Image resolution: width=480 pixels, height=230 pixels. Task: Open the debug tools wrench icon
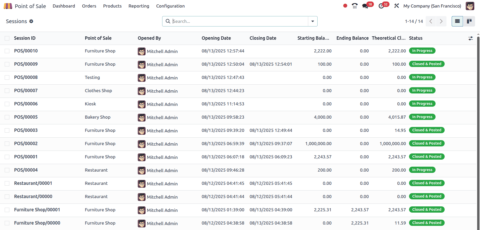point(396,6)
